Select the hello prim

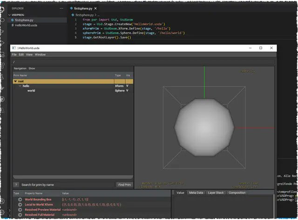[26, 86]
